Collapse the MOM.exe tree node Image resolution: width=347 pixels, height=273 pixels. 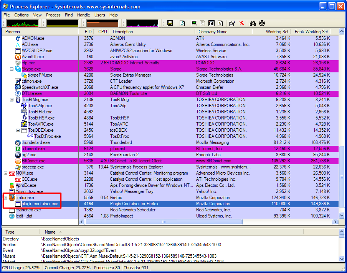5,173
